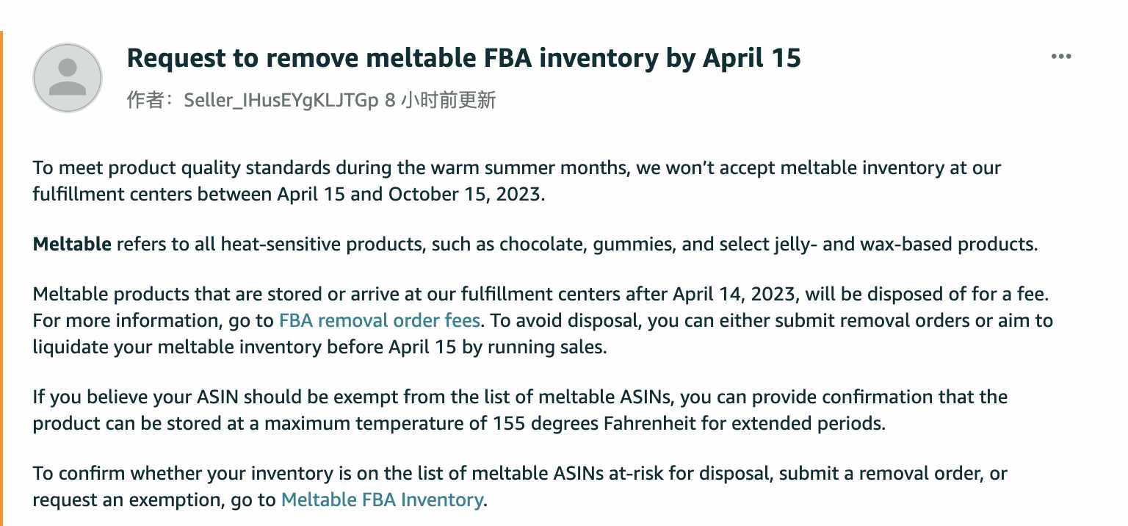
Task: Click the 'October 15, 2023' date text
Action: (466, 195)
